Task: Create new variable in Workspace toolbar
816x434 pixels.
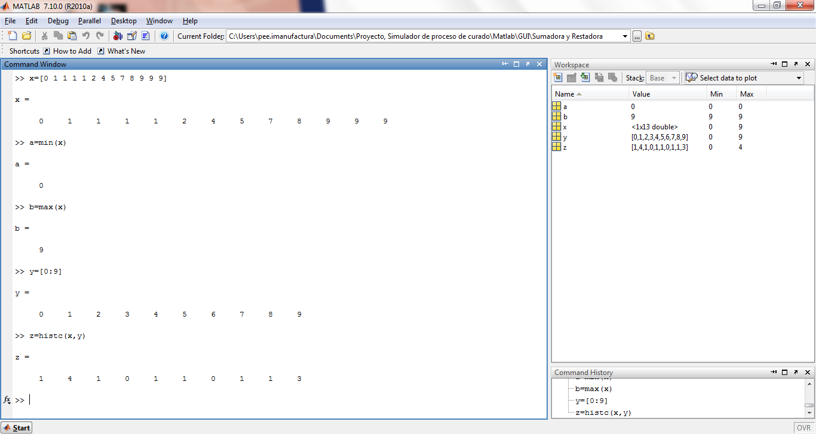Action: (558, 77)
